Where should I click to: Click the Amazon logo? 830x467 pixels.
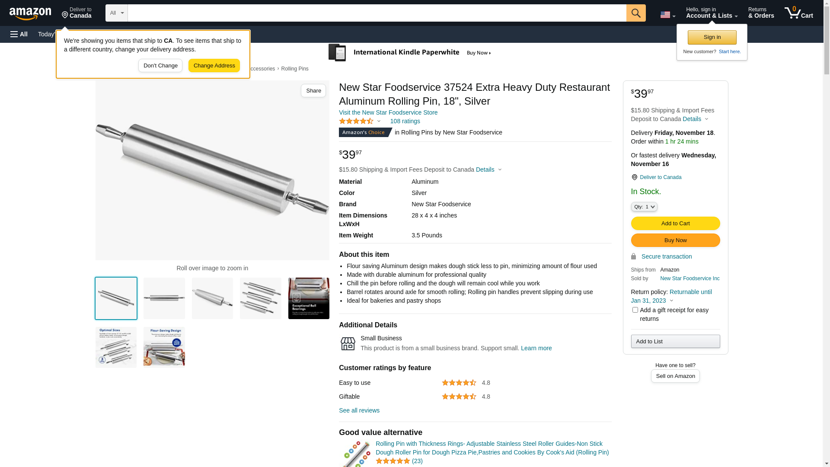(x=30, y=14)
